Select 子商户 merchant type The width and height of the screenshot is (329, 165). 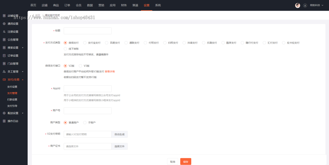(85, 123)
